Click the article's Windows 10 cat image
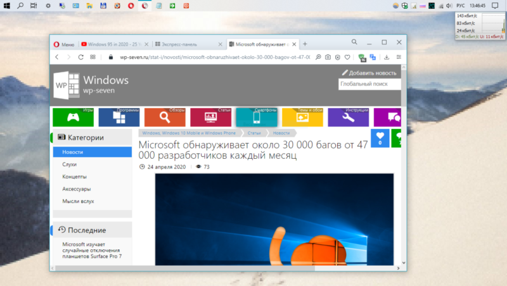The image size is (507, 286). 274,220
